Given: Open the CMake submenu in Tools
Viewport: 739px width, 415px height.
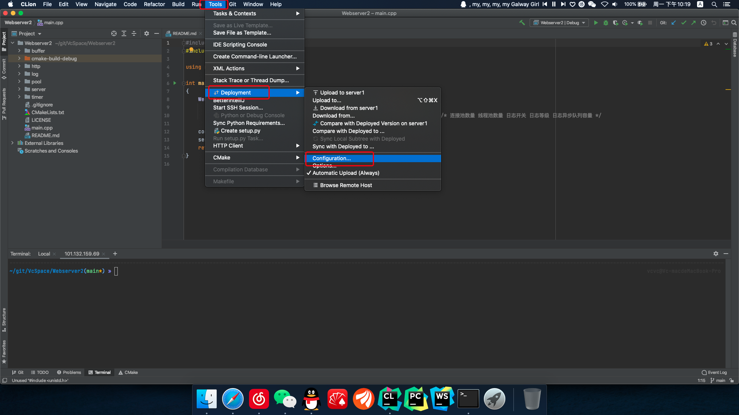Looking at the screenshot, I should click(255, 158).
